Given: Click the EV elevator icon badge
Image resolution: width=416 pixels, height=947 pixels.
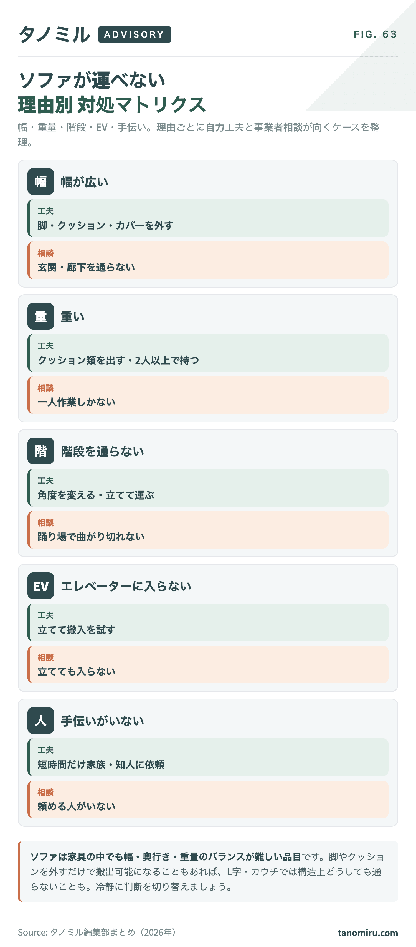Looking at the screenshot, I should coord(41,586).
